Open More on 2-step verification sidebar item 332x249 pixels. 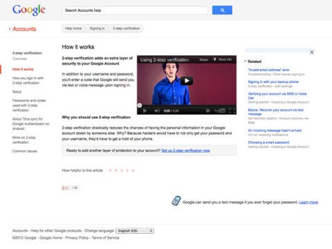[24, 140]
